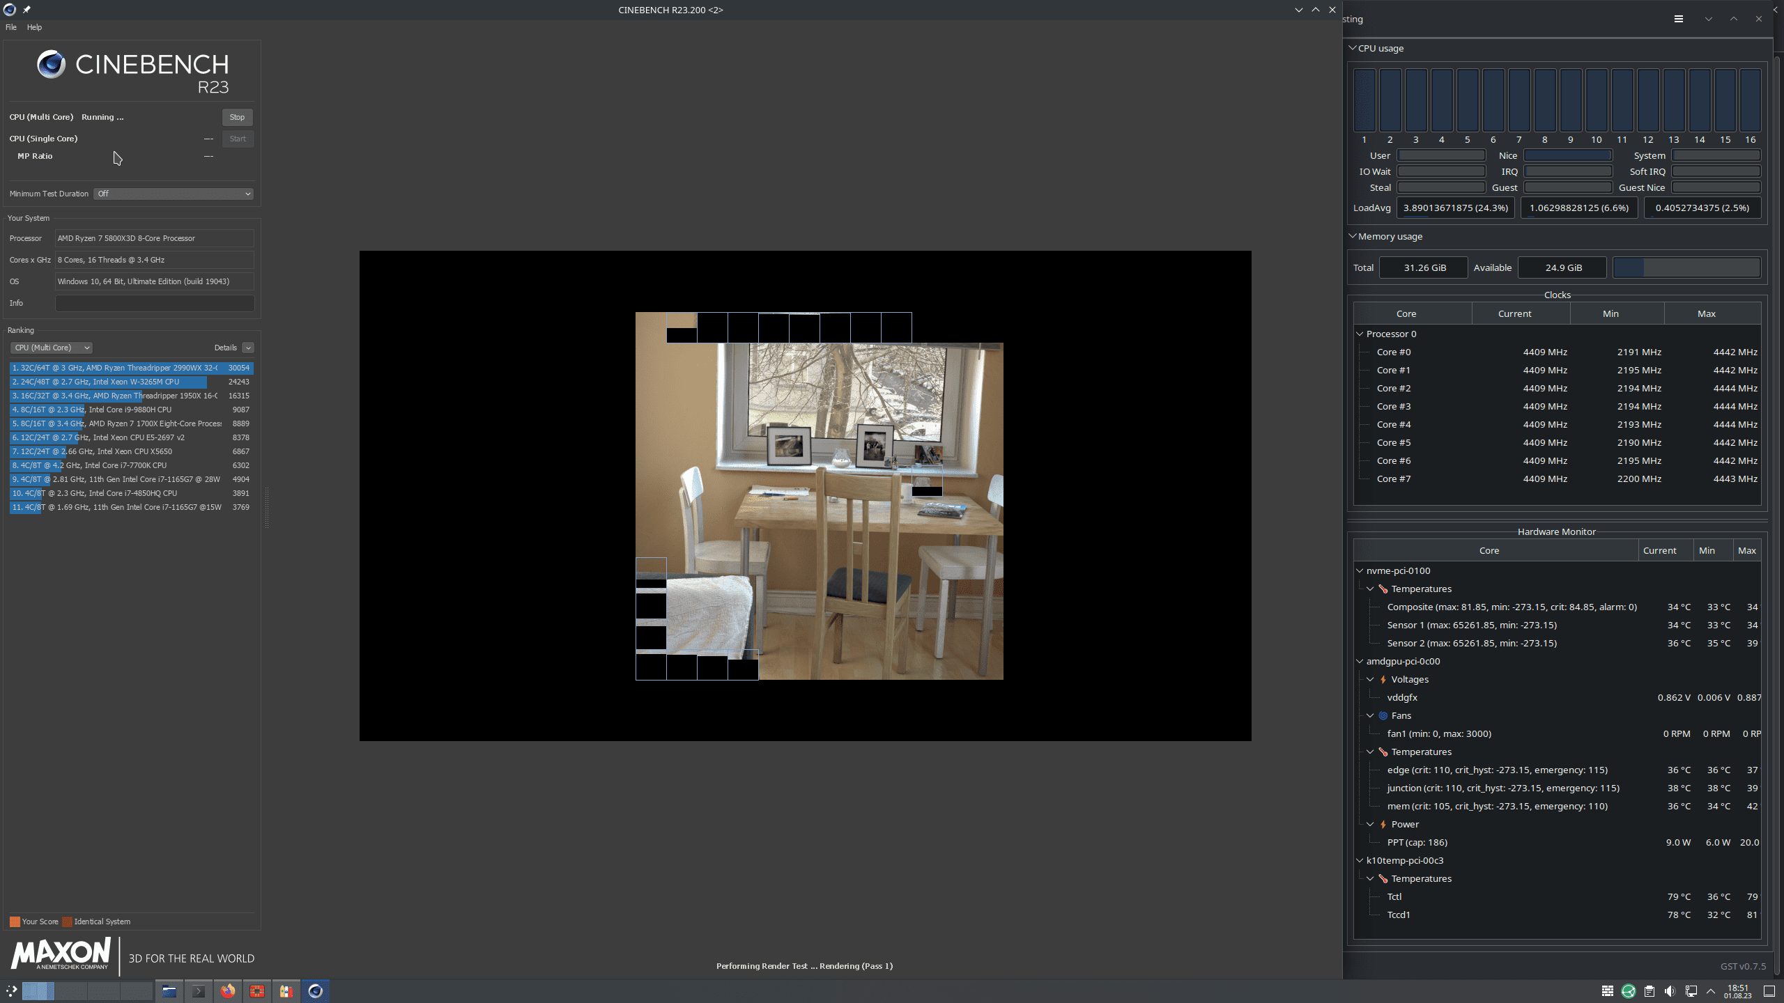Click the first LoadAvg value box
Image resolution: width=1784 pixels, height=1003 pixels.
click(1455, 208)
